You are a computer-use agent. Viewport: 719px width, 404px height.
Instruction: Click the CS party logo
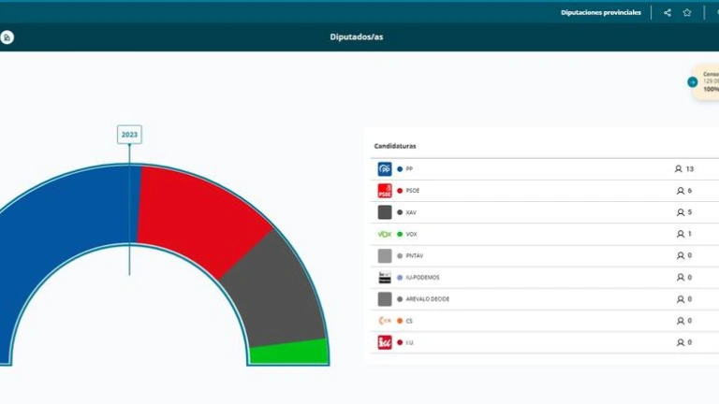click(x=384, y=321)
